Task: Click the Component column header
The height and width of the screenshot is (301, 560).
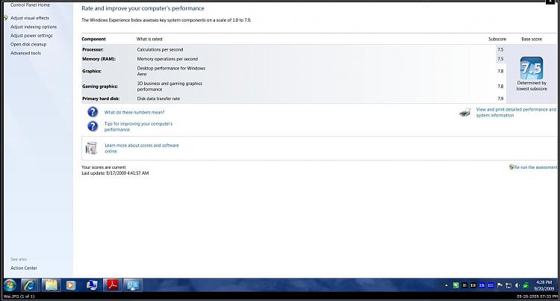Action: [x=93, y=39]
